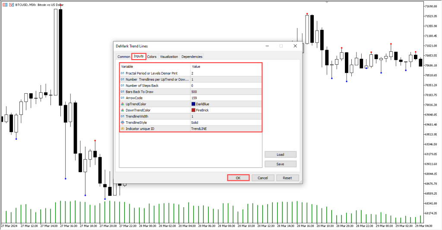Viewport: 442px width, 230px height.
Task: Click the 'ab' string icon beside Indicator unique ID
Action: point(123,129)
